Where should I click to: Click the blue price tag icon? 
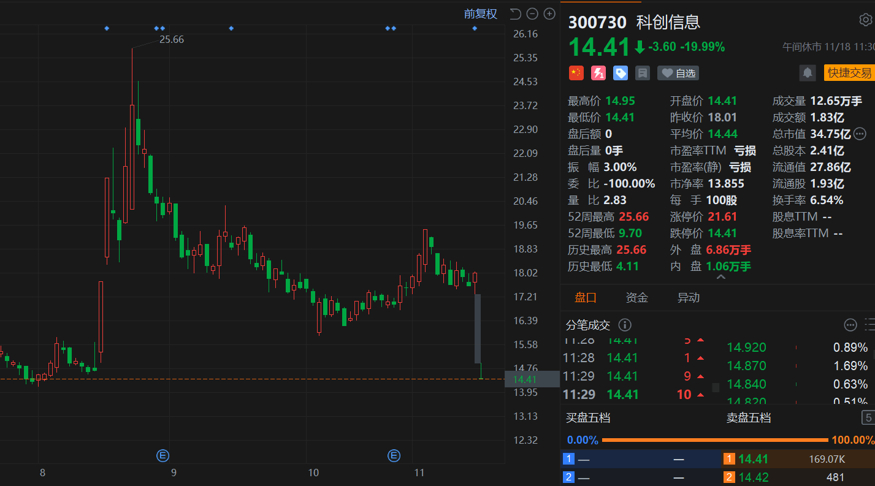pos(621,73)
